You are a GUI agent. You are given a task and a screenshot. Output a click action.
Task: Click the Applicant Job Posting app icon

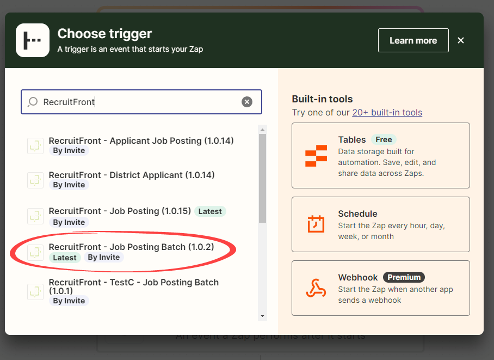pyautogui.click(x=35, y=146)
